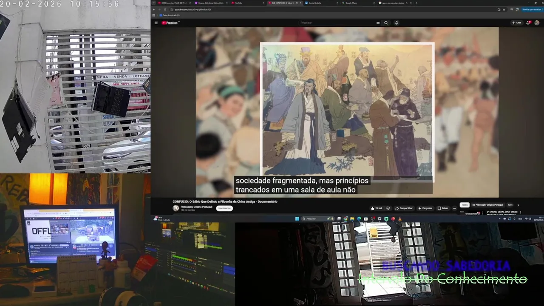
Task: Click the YouTube Premium logo
Action: coord(170,23)
